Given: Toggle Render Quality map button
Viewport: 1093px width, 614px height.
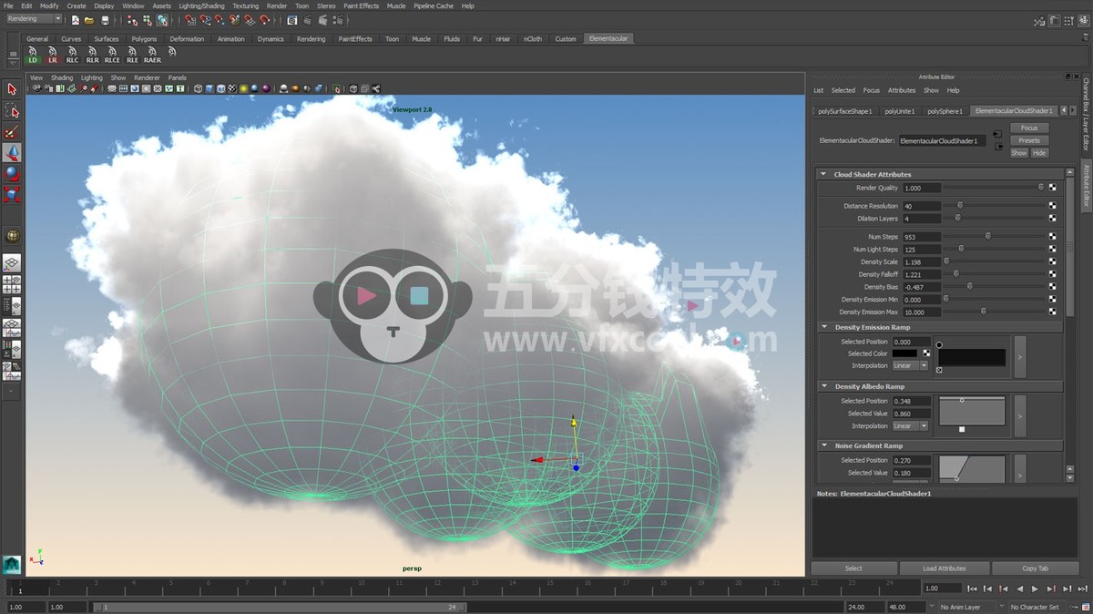Looking at the screenshot, I should pos(1052,188).
